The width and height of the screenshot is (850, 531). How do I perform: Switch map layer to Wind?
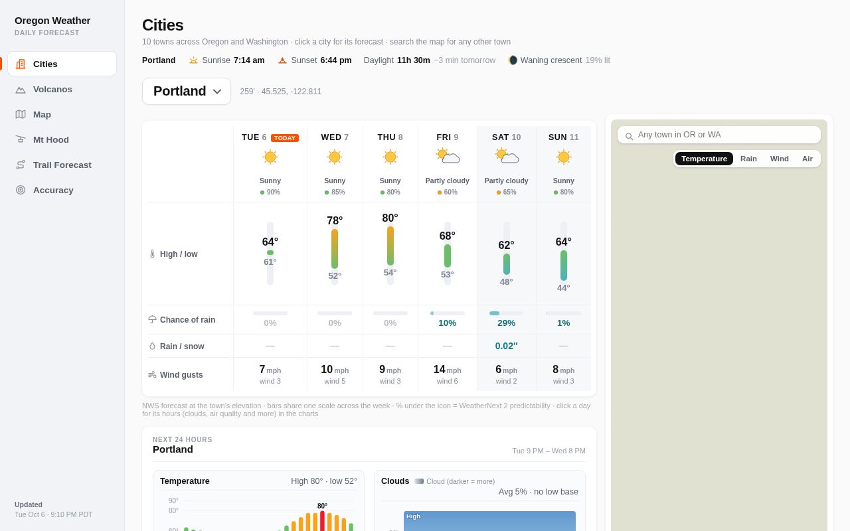pos(780,159)
